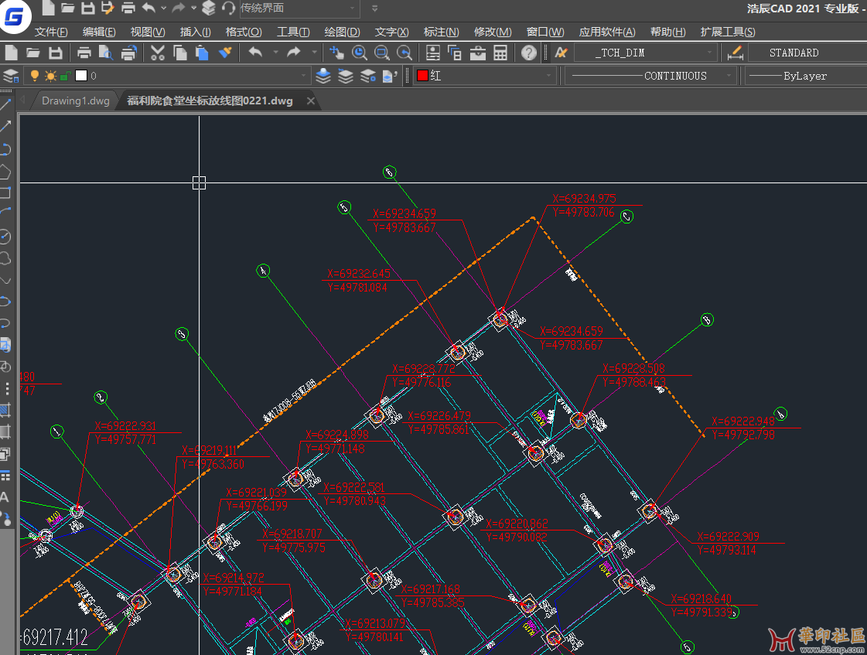Open the 编辑(E) menu

pos(99,32)
